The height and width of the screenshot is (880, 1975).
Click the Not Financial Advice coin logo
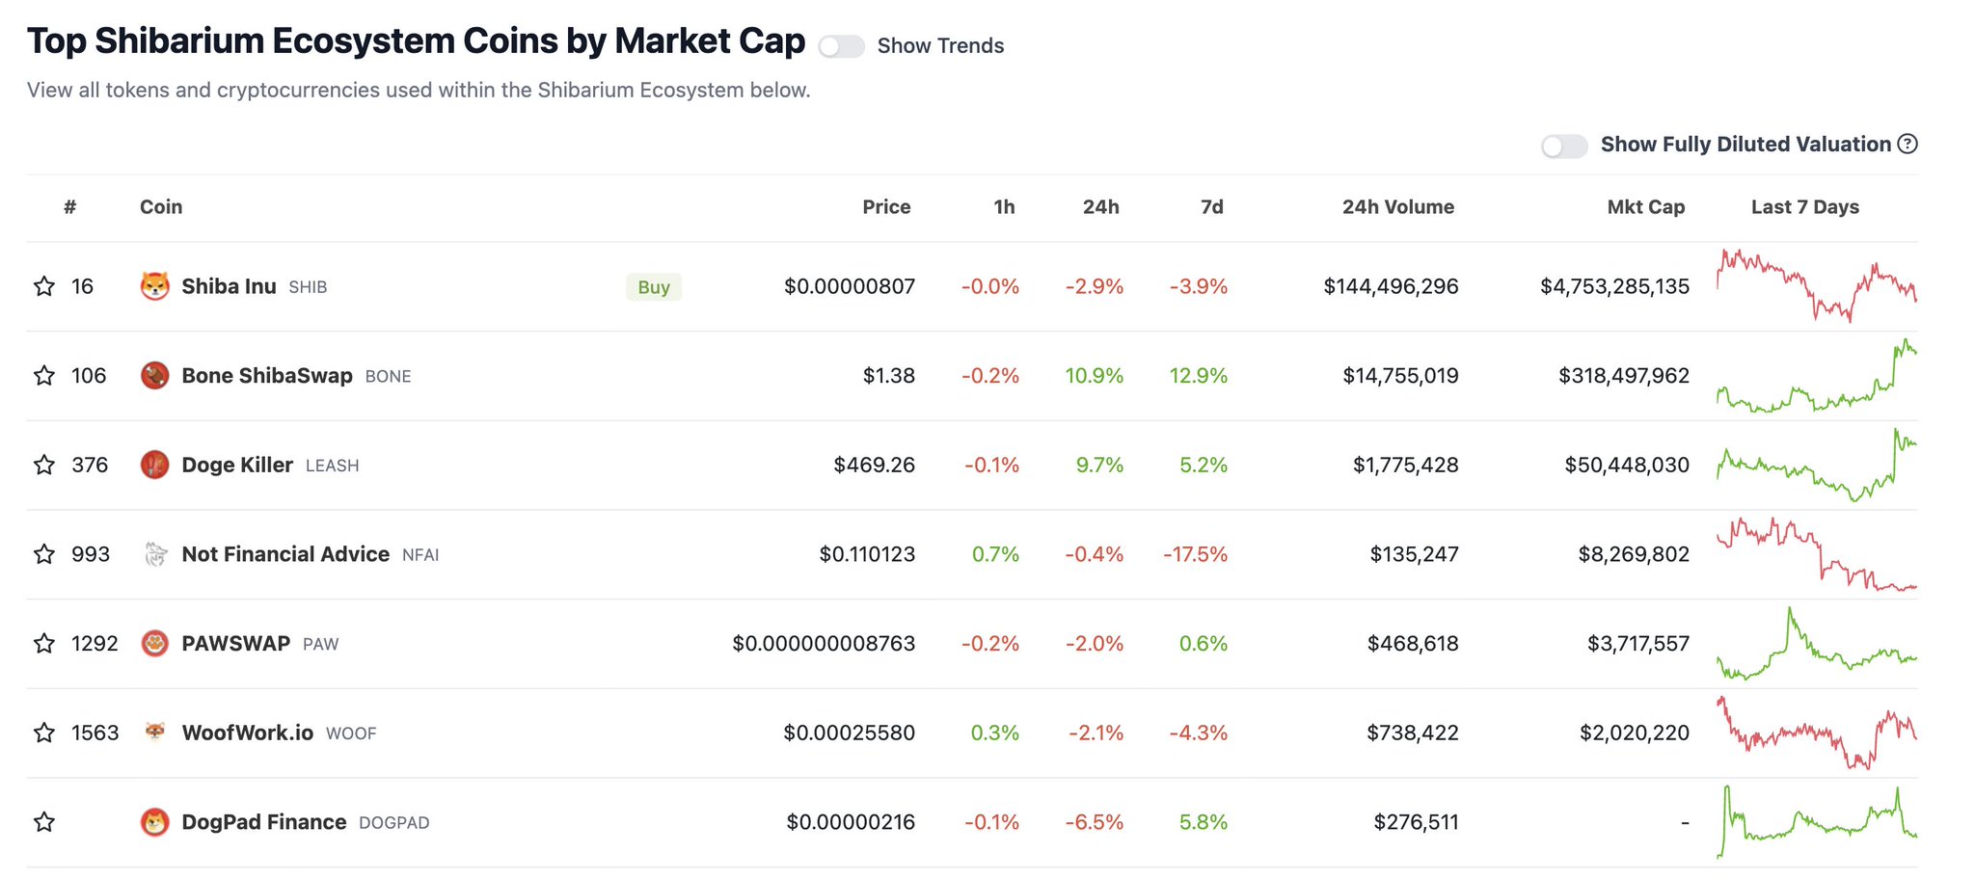click(154, 554)
